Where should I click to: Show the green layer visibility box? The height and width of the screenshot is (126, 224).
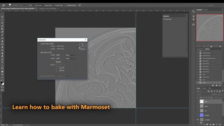click(198, 106)
